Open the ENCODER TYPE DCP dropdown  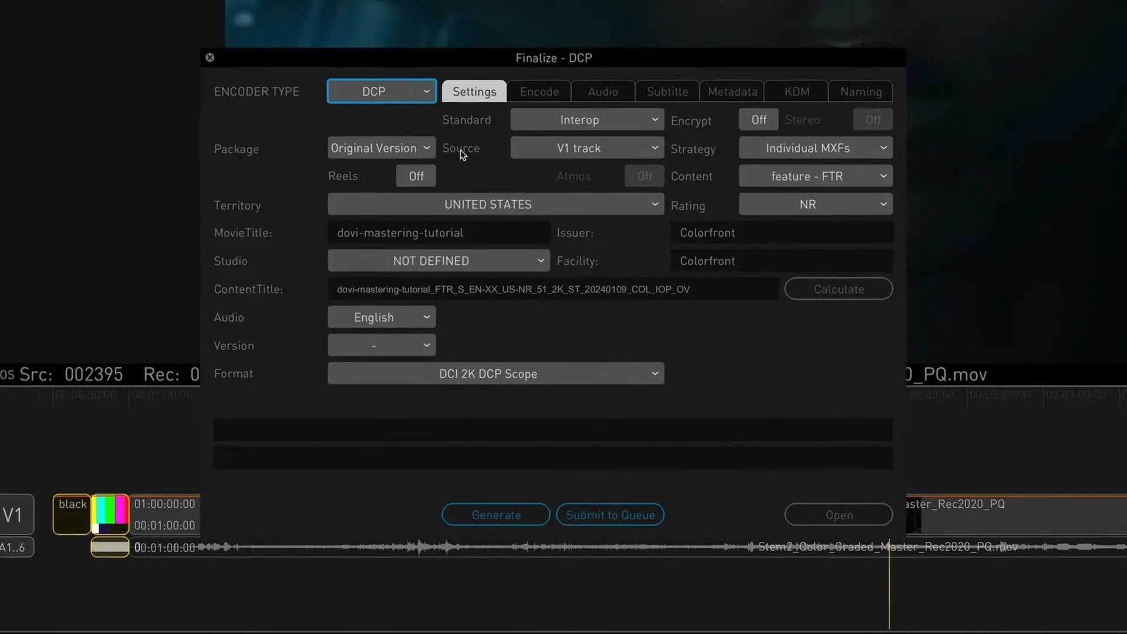[382, 92]
